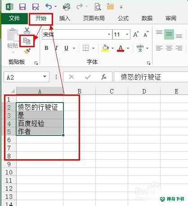Image resolution: width=188 pixels, height=206 pixels.
Task: Toggle Bold formatting
Action: 46,48
